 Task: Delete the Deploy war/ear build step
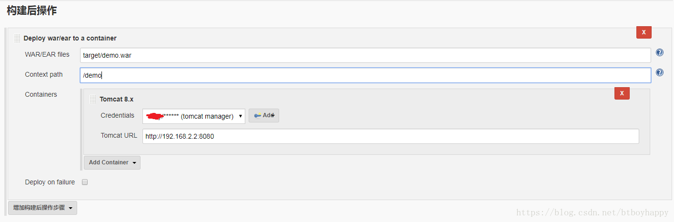click(x=644, y=32)
